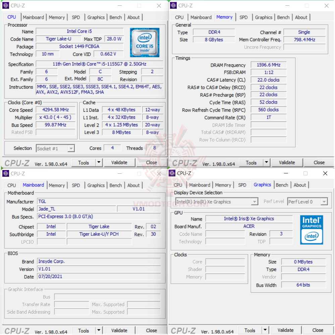Click the motherboard Model Jade_TL field
The width and height of the screenshot is (335, 335).
click(x=76, y=209)
